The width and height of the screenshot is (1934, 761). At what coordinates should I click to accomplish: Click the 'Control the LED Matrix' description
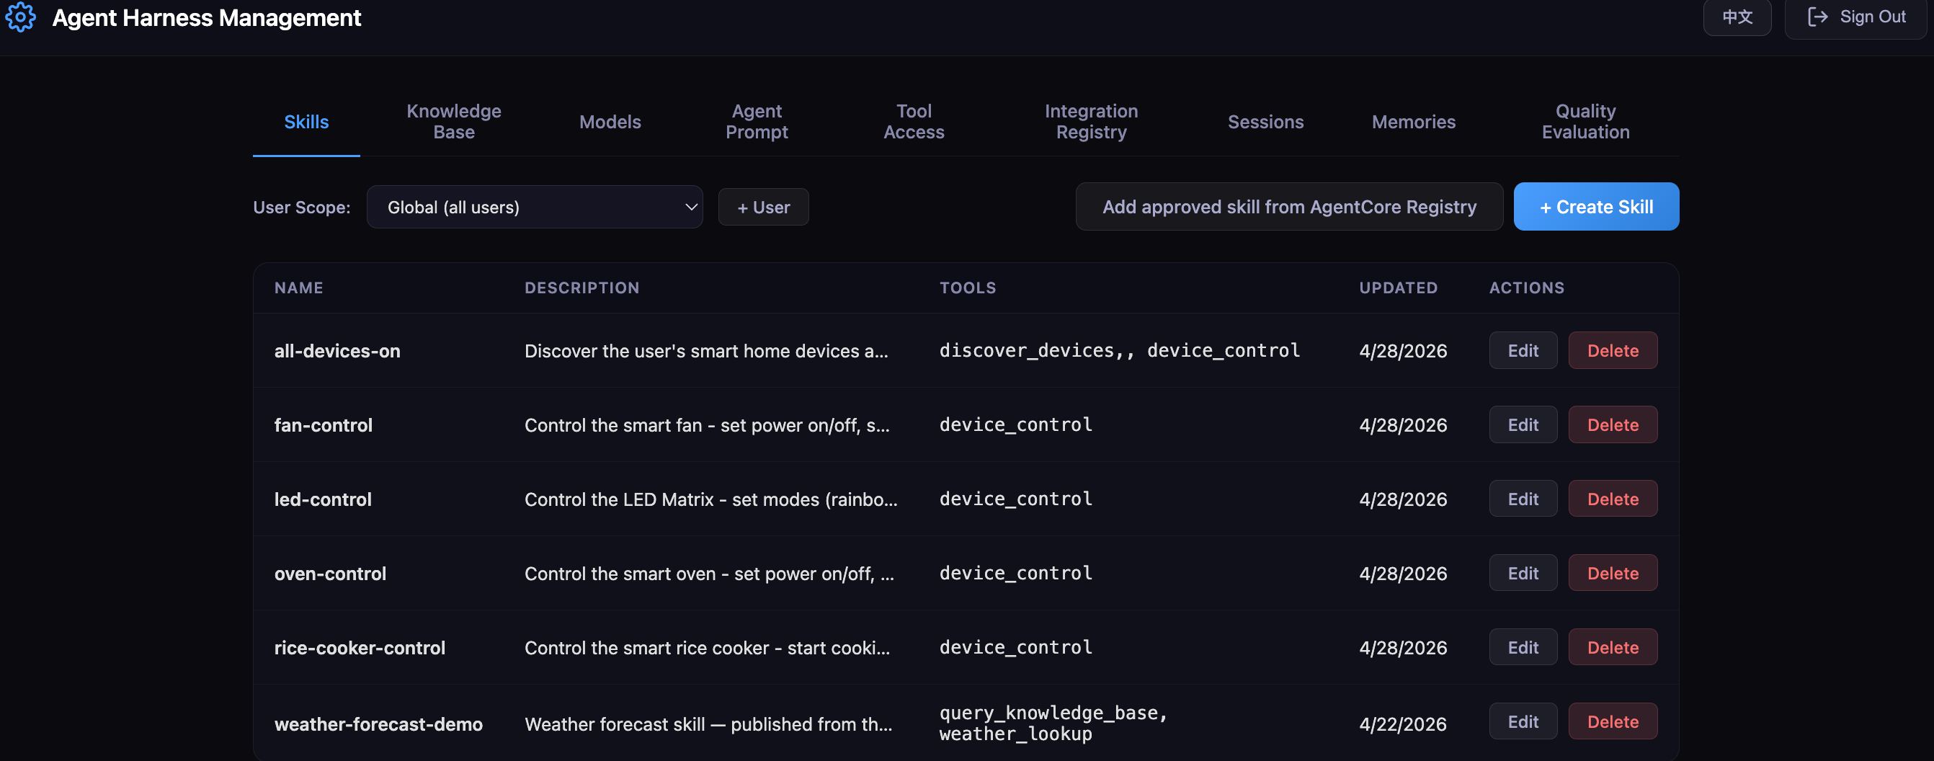710,499
